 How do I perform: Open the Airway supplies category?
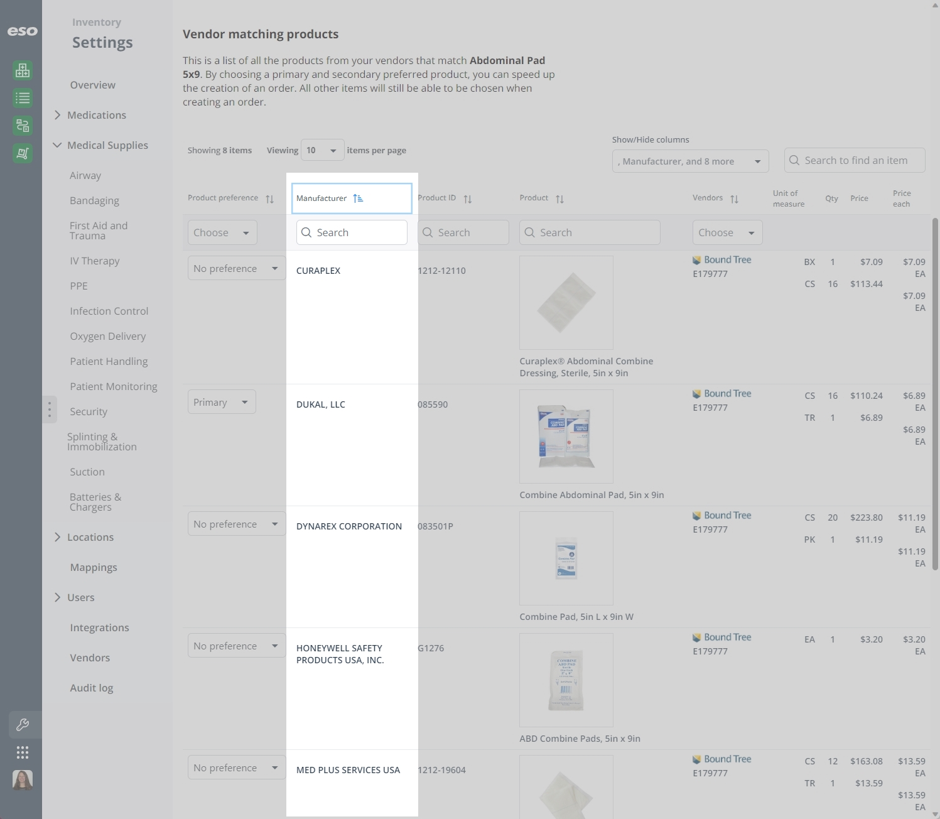[x=85, y=175]
